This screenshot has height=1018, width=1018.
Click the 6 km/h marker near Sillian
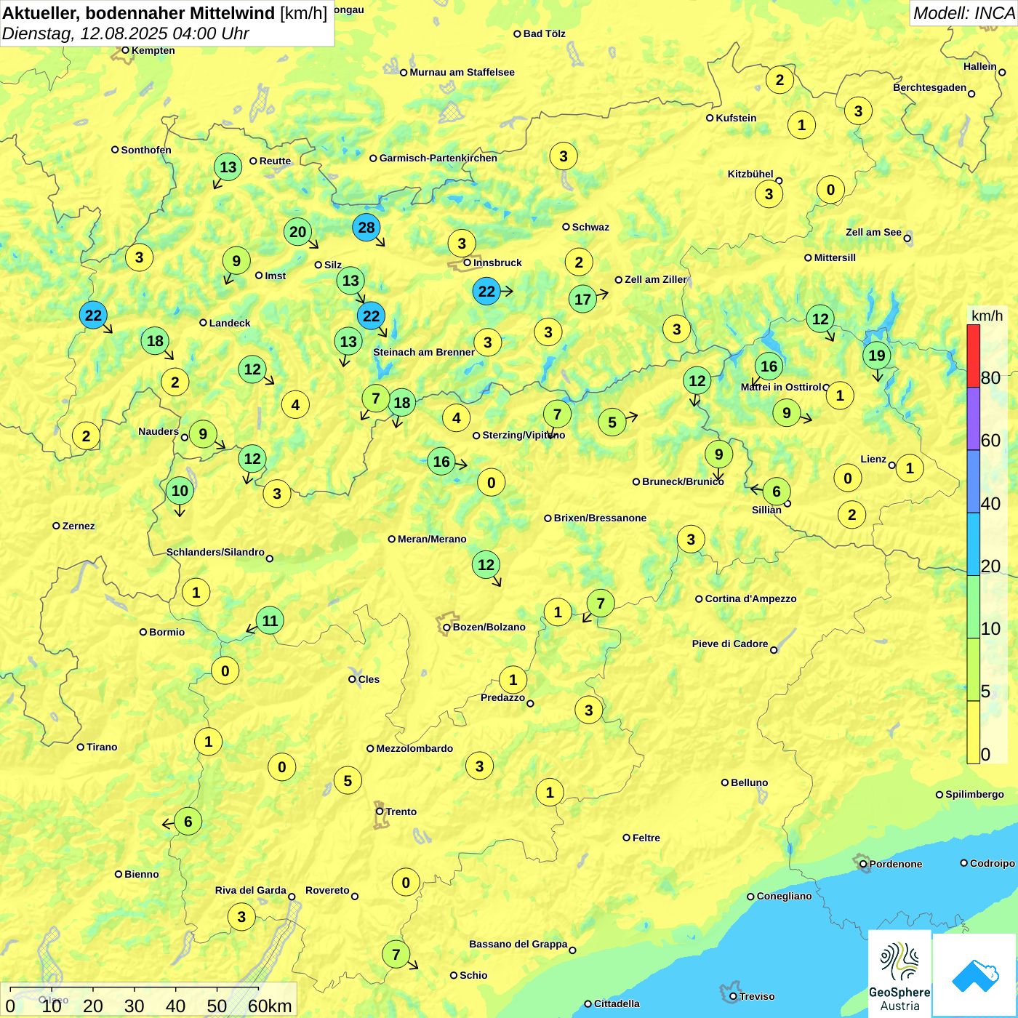coord(777,492)
